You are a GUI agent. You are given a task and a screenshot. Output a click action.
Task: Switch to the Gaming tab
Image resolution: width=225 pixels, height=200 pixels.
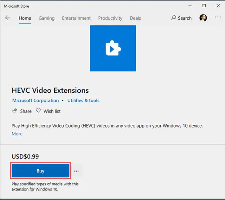point(46,18)
